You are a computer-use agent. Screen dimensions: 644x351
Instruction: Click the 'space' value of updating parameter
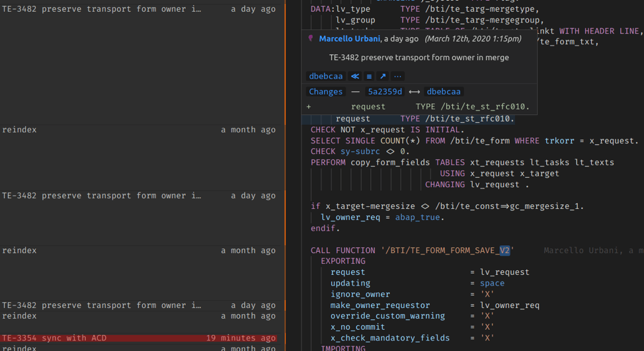point(492,284)
